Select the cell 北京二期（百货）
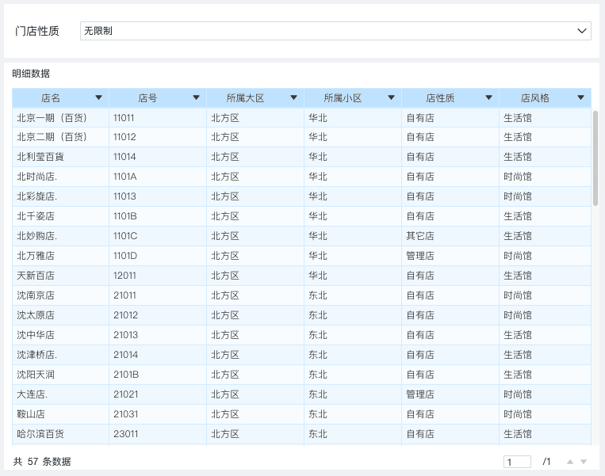 (x=60, y=137)
